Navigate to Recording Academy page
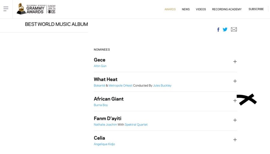270x154 pixels. click(x=226, y=9)
